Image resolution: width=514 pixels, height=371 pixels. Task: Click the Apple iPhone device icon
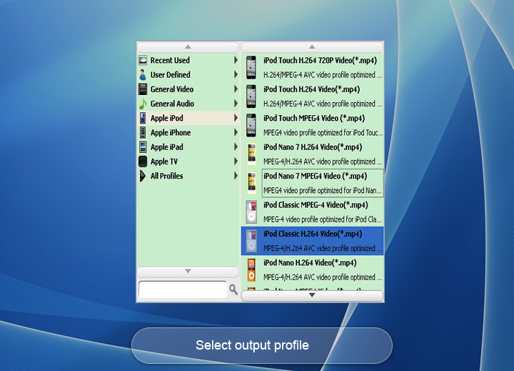click(x=143, y=133)
